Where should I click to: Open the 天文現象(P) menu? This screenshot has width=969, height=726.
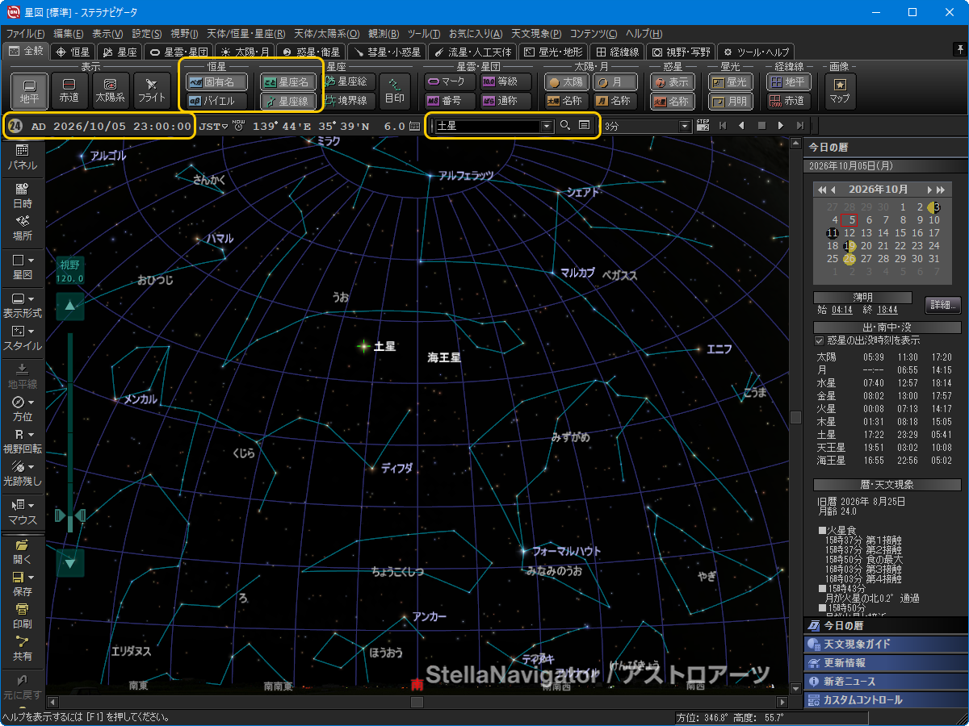click(x=539, y=34)
